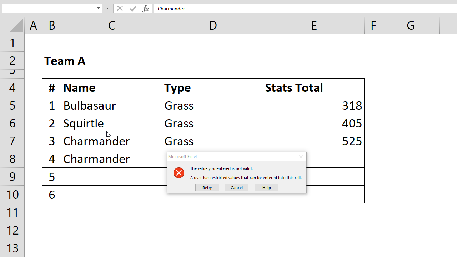The image size is (457, 257).
Task: Click the mouse cursor location in cell C6
Action: coord(108,134)
